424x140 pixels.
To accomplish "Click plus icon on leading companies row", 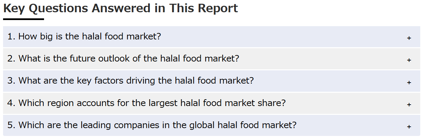I will [x=409, y=127].
